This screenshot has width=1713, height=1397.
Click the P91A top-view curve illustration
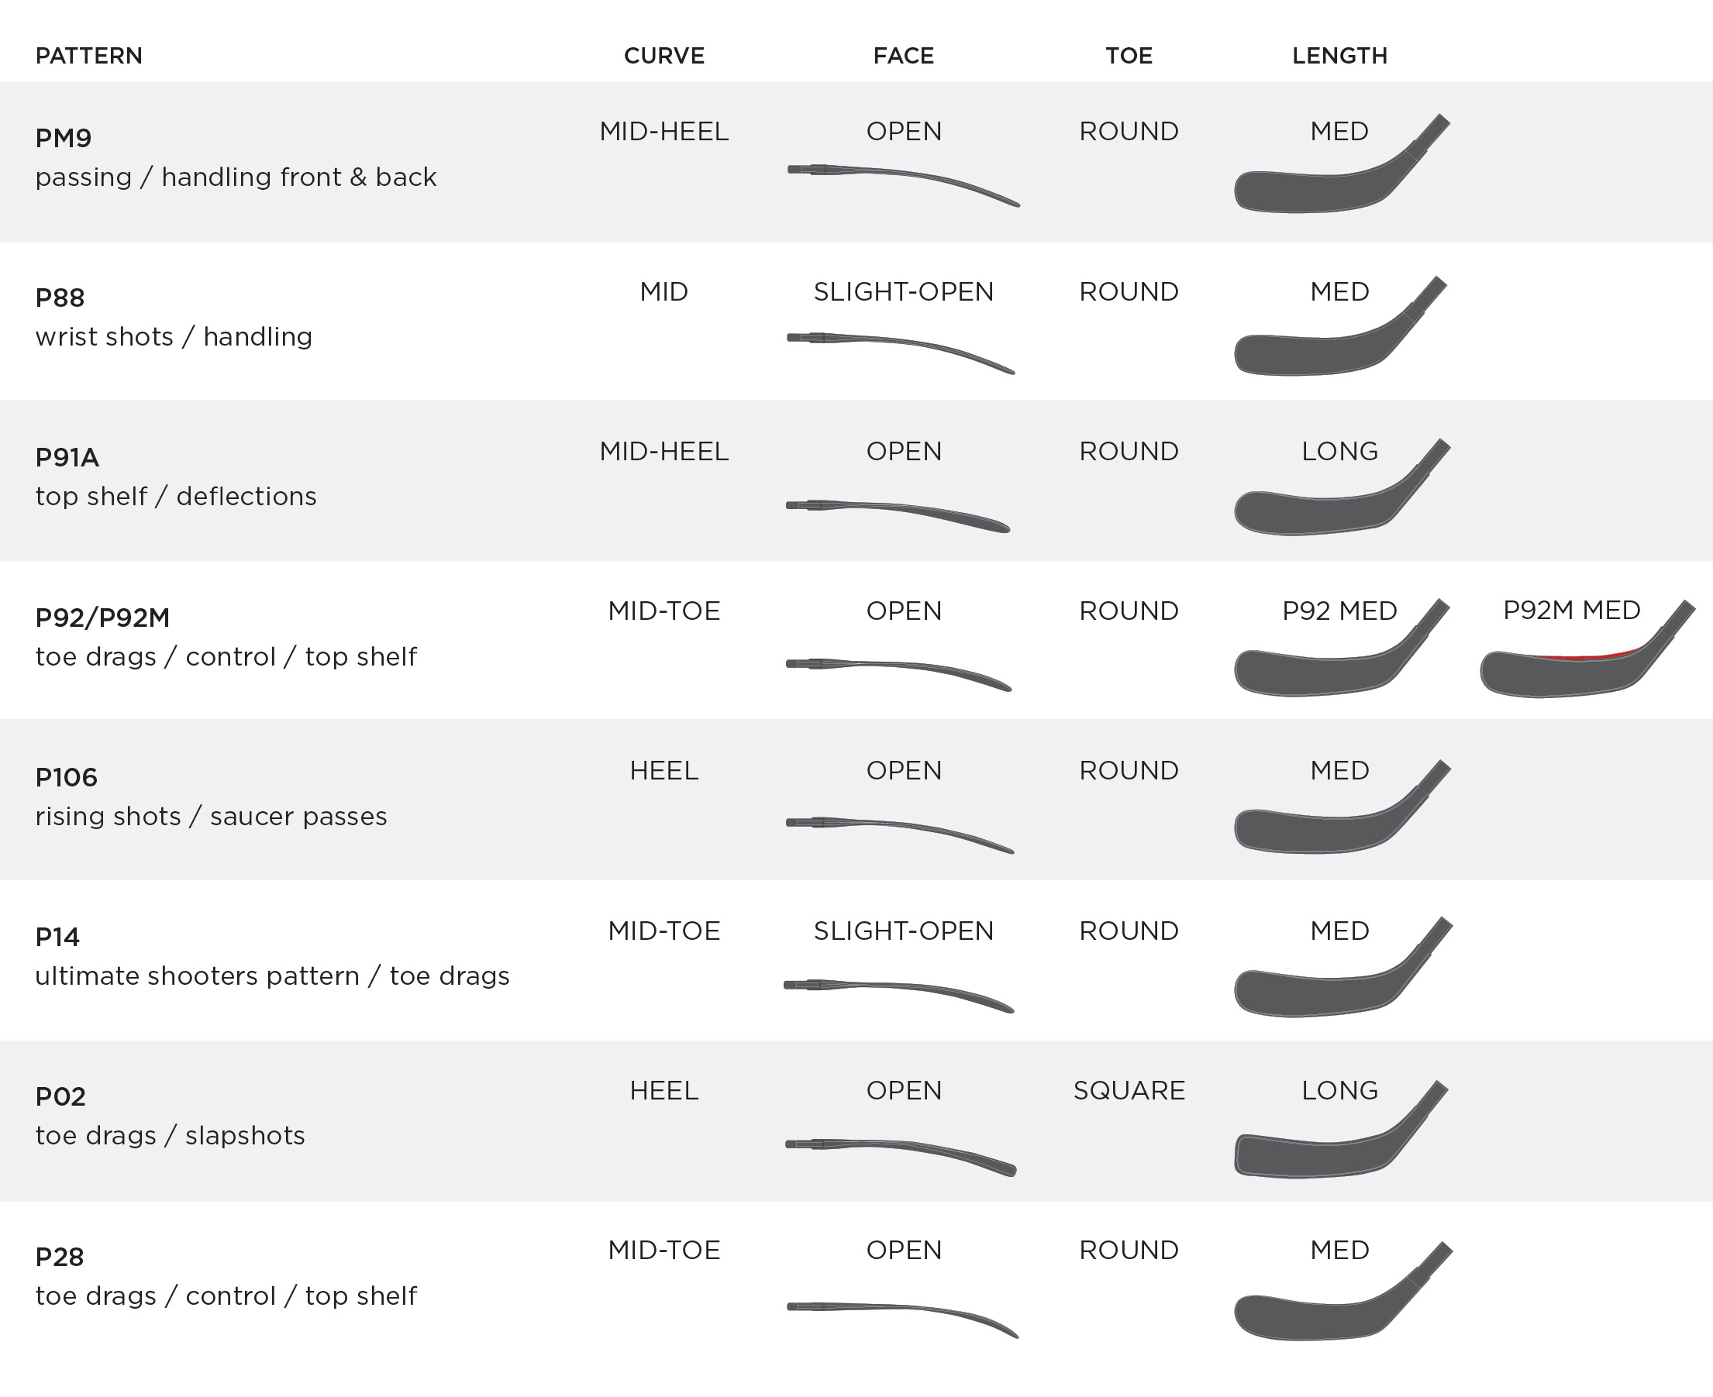(x=898, y=516)
